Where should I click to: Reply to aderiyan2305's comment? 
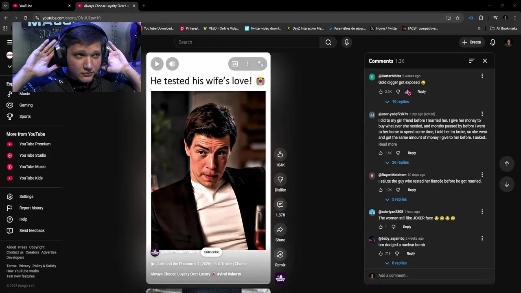(407, 227)
